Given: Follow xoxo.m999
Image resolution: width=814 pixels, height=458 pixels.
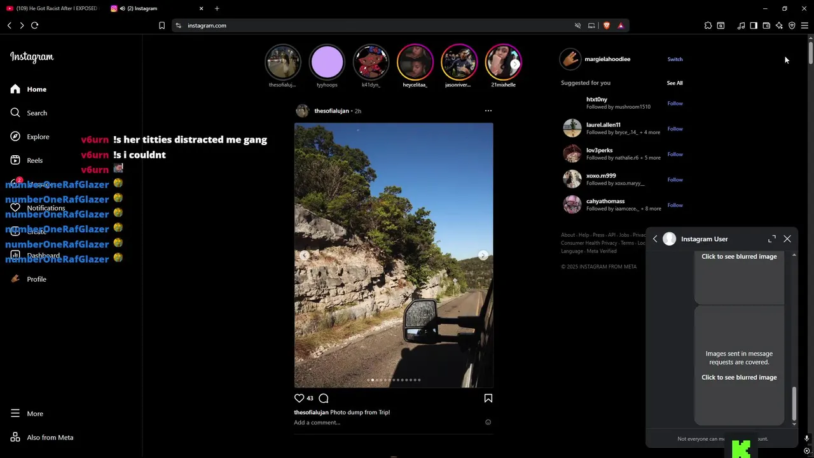Looking at the screenshot, I should [675, 179].
